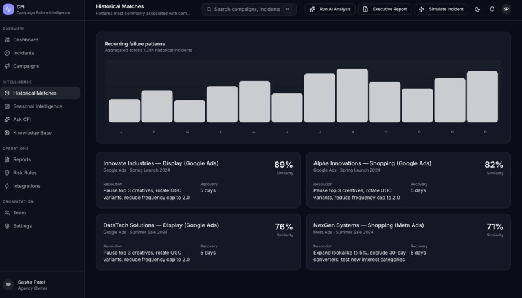Click the Reports document icon
This screenshot has height=298, width=522.
pos(7,159)
